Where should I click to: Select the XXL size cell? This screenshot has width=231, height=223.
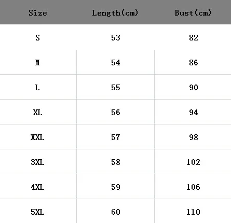(37, 137)
